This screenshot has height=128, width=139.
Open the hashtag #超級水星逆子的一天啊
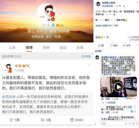pos(107,26)
